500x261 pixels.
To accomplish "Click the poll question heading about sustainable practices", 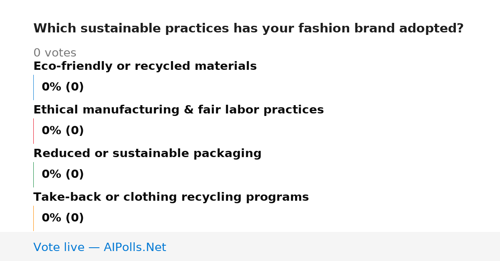I will [x=248, y=29].
